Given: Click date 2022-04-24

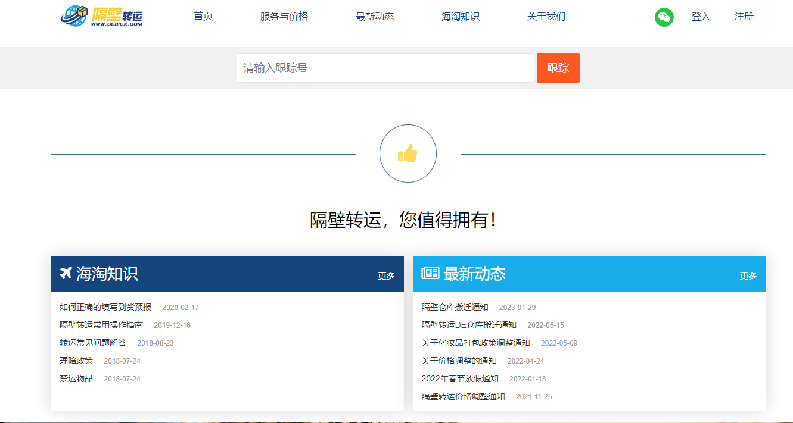Looking at the screenshot, I should [526, 361].
